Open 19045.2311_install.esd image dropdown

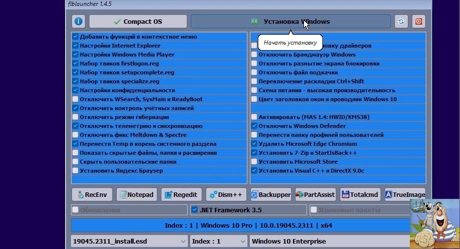pos(129,242)
